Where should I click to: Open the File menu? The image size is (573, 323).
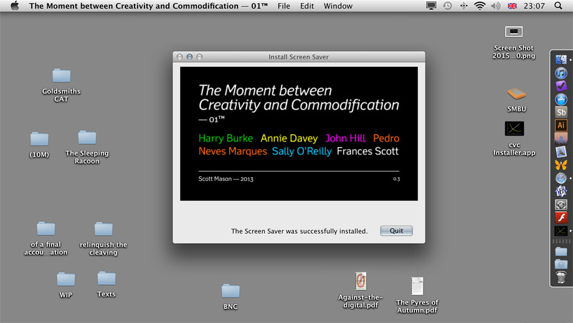click(x=283, y=6)
